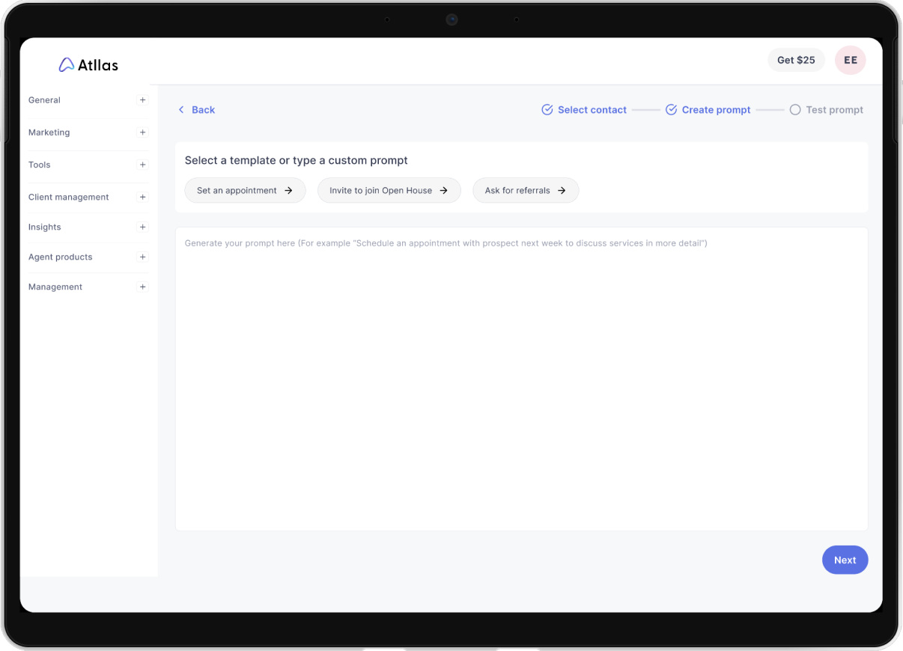Expand the General sidebar section

tap(142, 100)
